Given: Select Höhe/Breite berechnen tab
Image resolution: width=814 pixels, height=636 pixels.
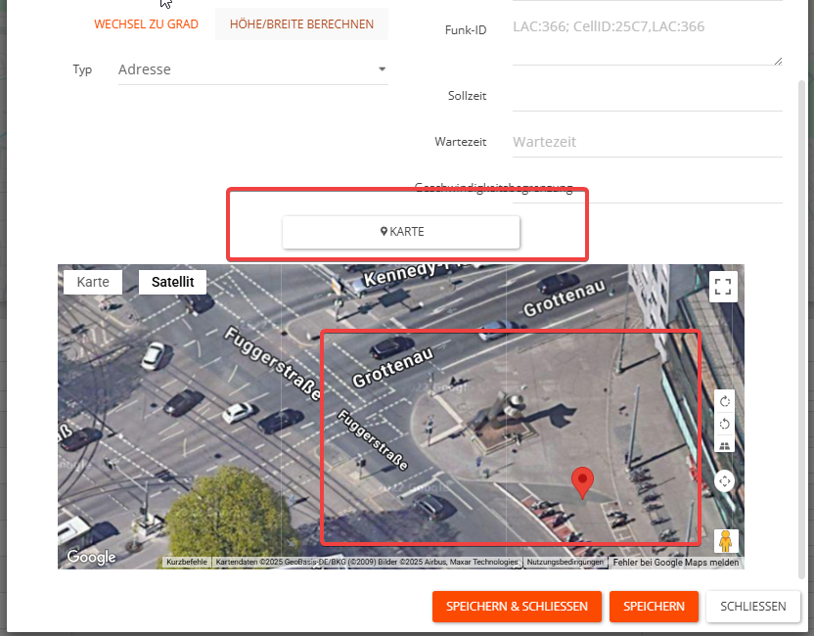Looking at the screenshot, I should tap(301, 24).
